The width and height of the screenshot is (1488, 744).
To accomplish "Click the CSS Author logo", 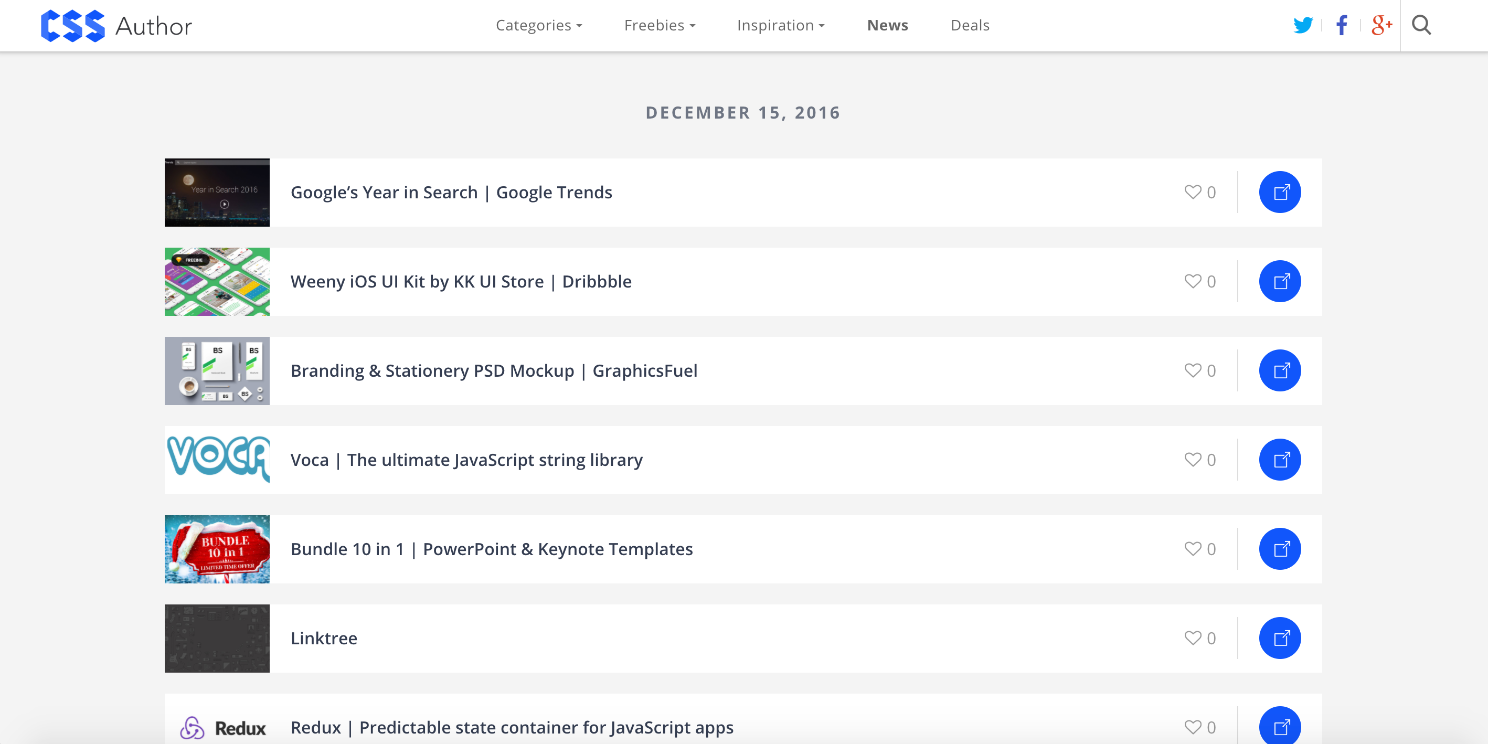I will tap(116, 26).
